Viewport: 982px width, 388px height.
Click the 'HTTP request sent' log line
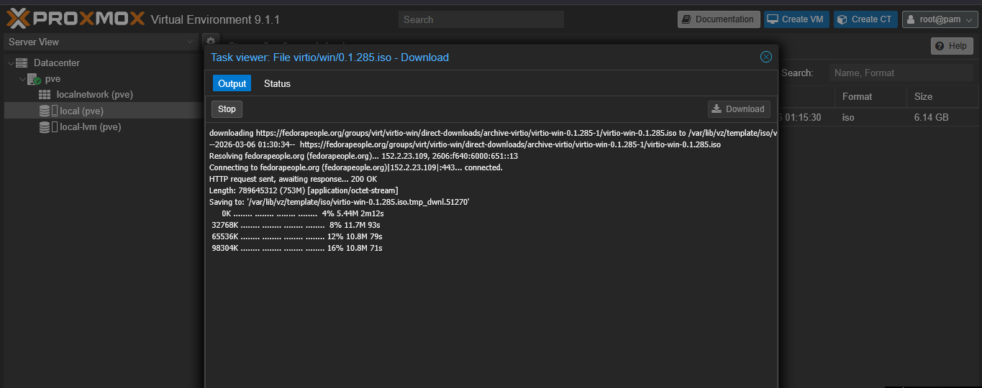point(293,179)
